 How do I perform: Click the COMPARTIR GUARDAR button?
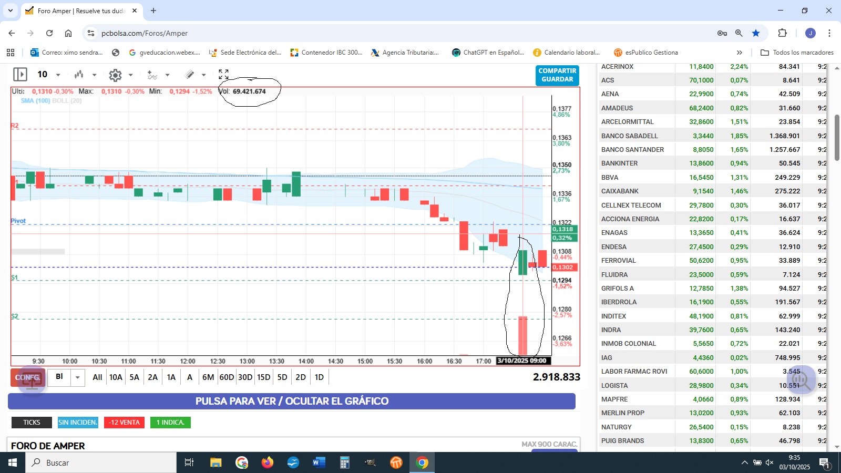click(557, 75)
